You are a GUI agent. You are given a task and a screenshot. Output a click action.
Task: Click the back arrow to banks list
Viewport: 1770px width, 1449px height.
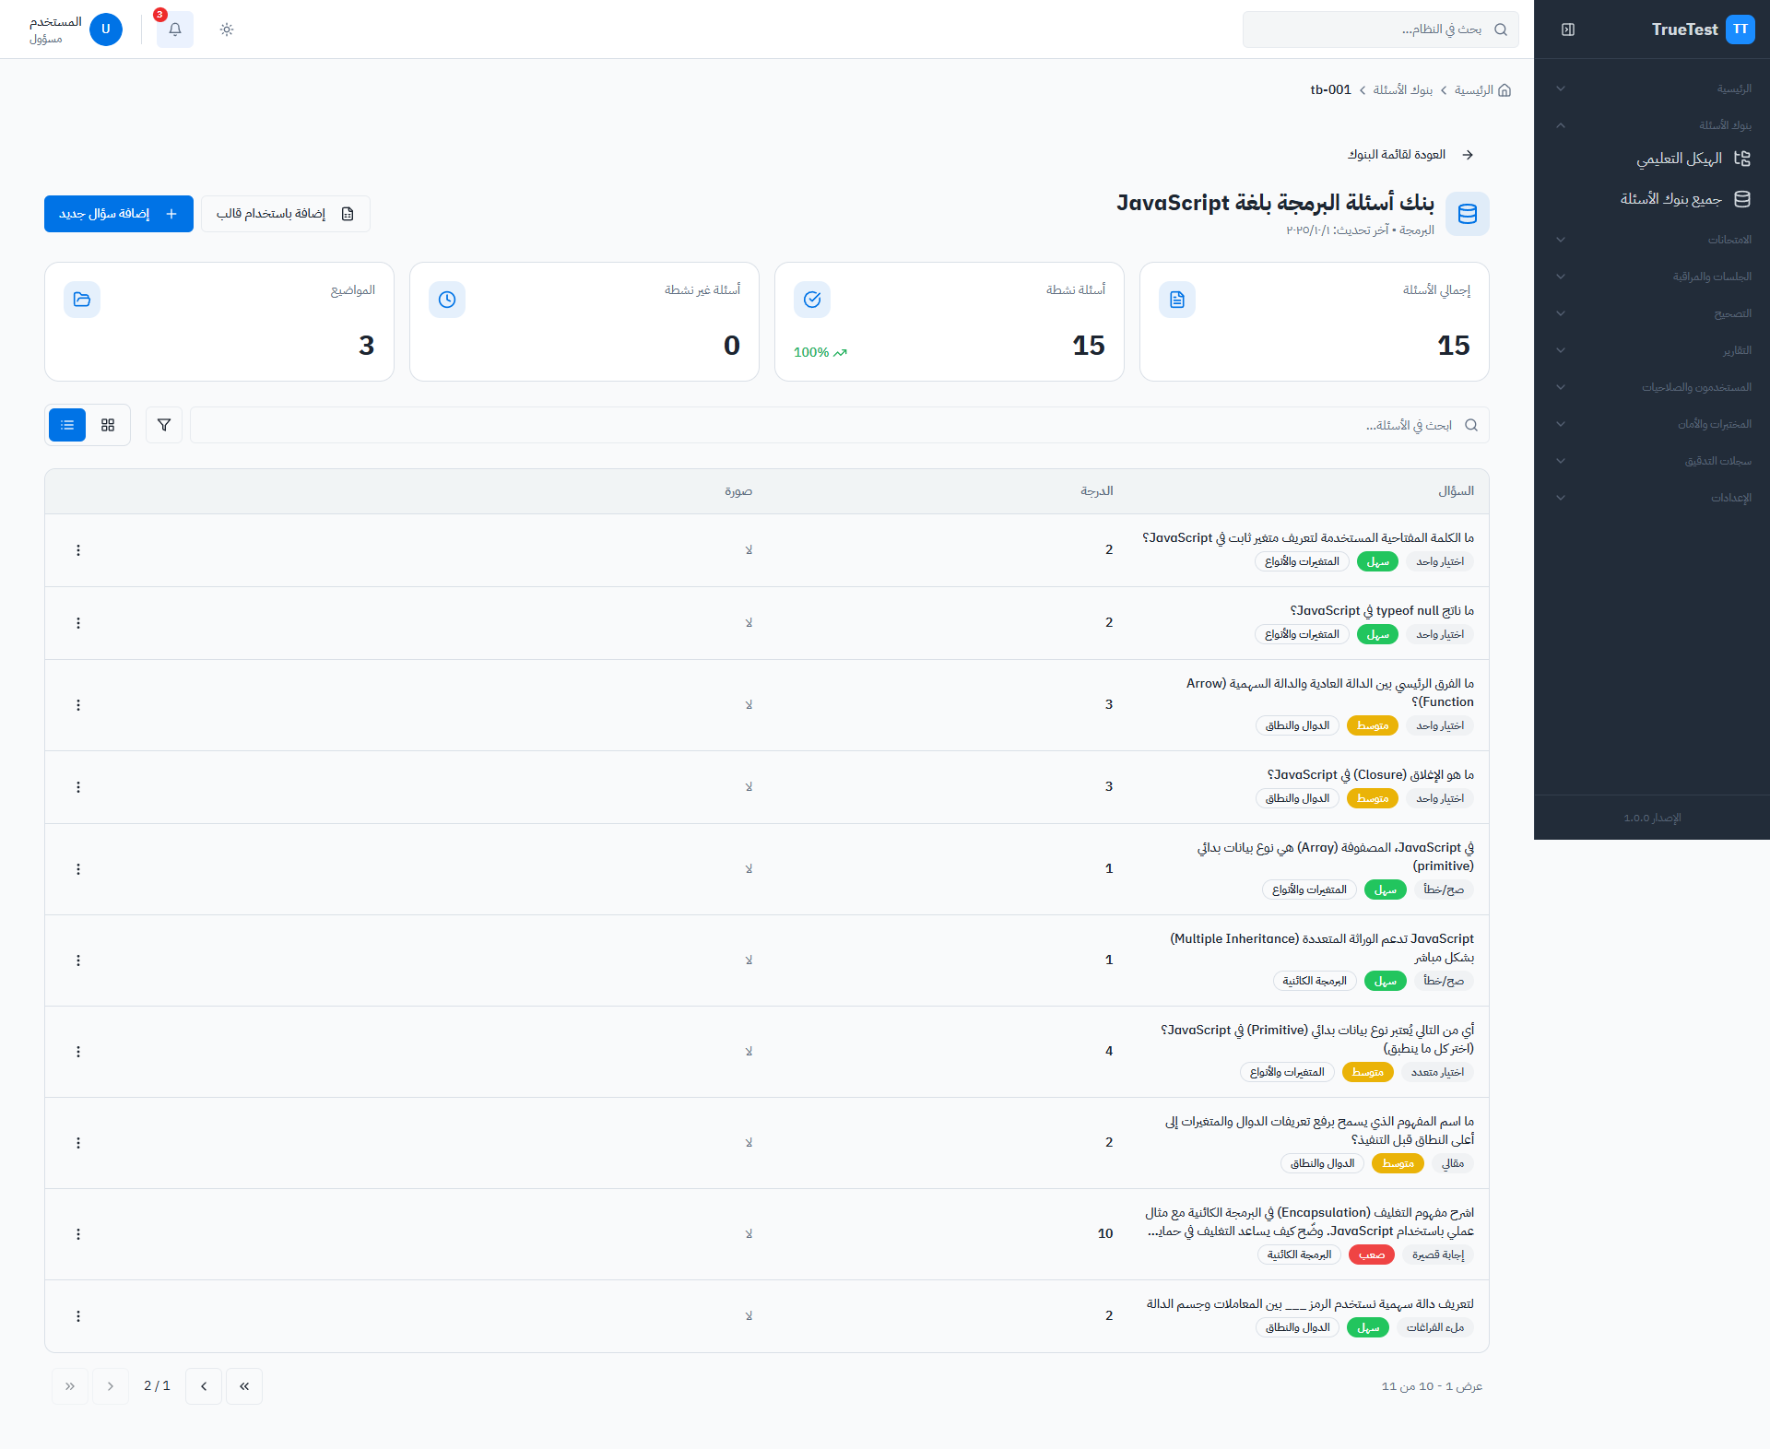1468,155
